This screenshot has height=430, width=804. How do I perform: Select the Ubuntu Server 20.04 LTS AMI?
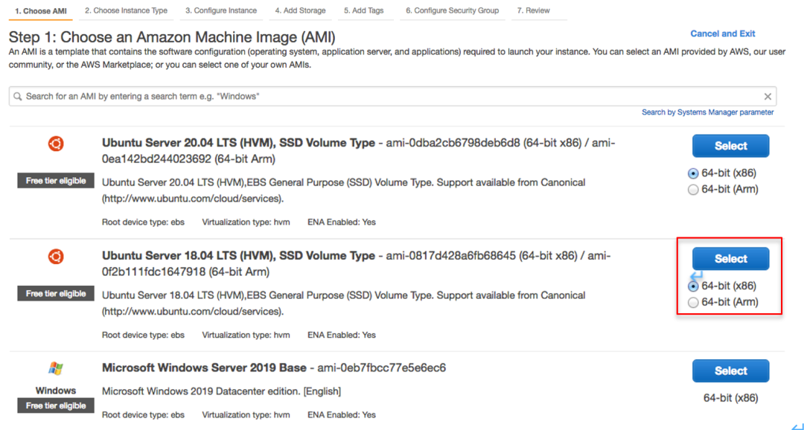coord(731,146)
